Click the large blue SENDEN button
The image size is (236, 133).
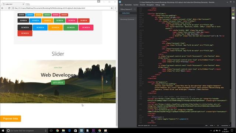click(40, 27)
